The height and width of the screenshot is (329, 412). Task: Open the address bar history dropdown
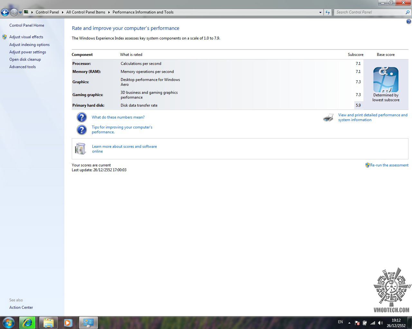point(320,12)
